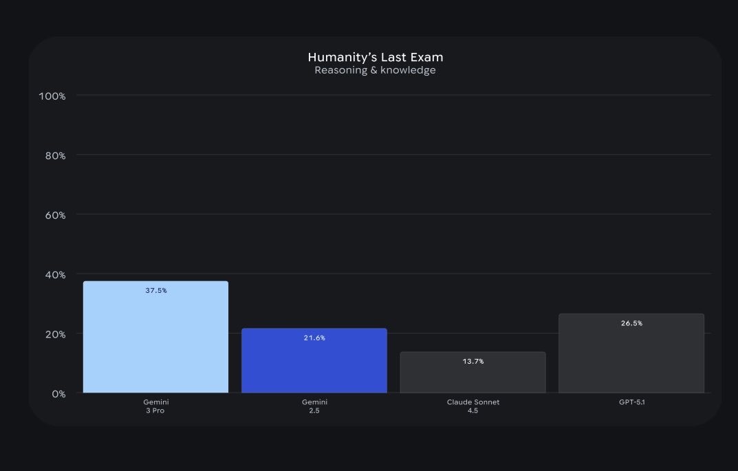Click the "Reasoning & knowledge" subtitle
This screenshot has width=738, height=471.
pyautogui.click(x=375, y=70)
